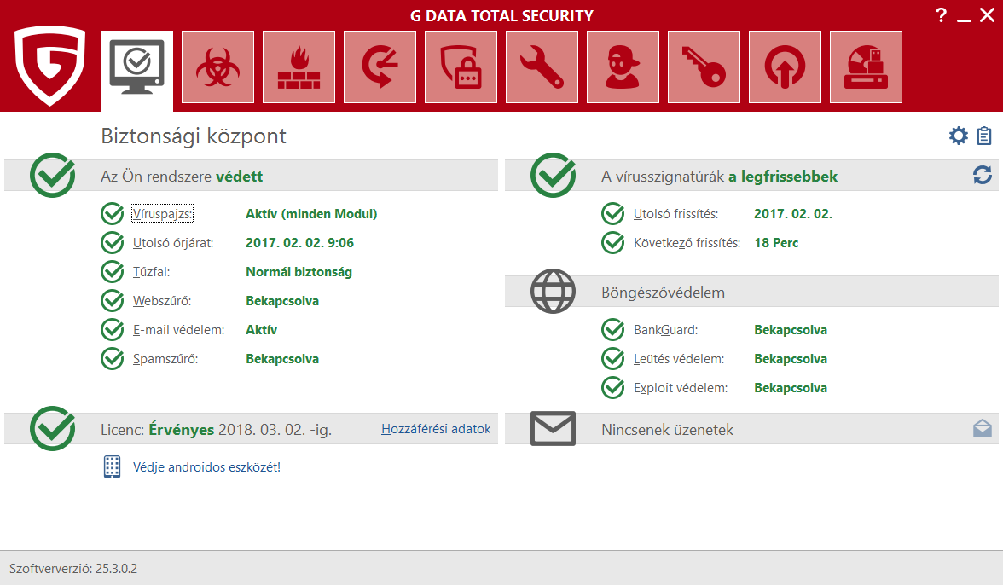Image resolution: width=1003 pixels, height=585 pixels.
Task: Open the Hozzáférési adatok link
Action: pos(437,429)
